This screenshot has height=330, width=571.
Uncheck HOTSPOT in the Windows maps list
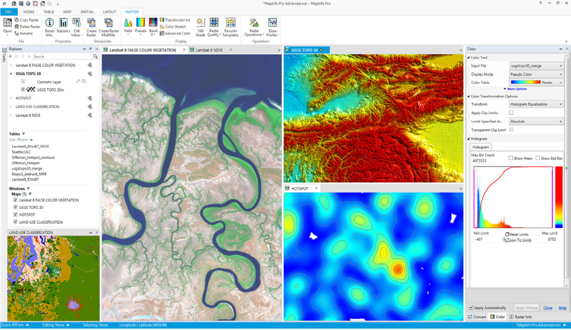(16, 215)
